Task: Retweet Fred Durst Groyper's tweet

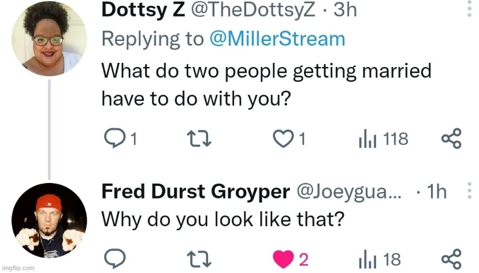Action: (199, 259)
